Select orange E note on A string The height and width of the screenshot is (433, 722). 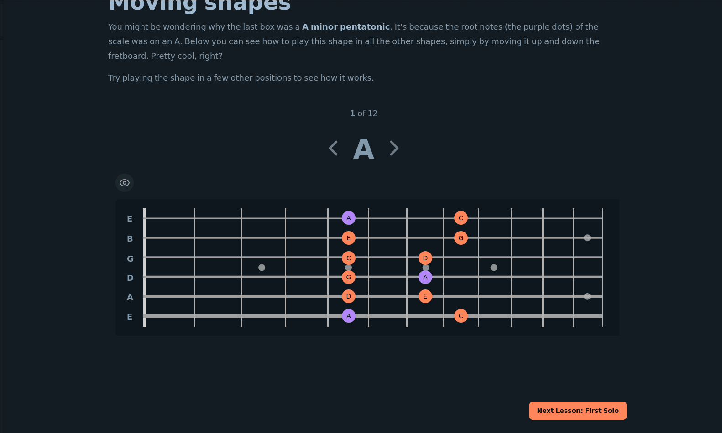click(x=425, y=296)
